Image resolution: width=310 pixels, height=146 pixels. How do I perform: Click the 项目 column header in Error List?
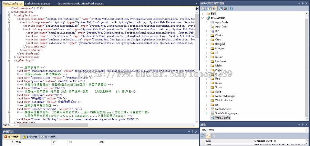click(102, 142)
